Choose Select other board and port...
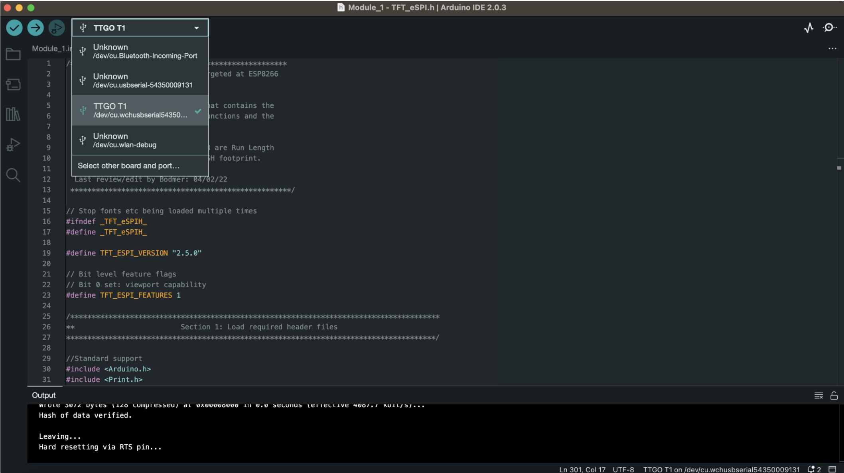The image size is (844, 473). coord(140,166)
